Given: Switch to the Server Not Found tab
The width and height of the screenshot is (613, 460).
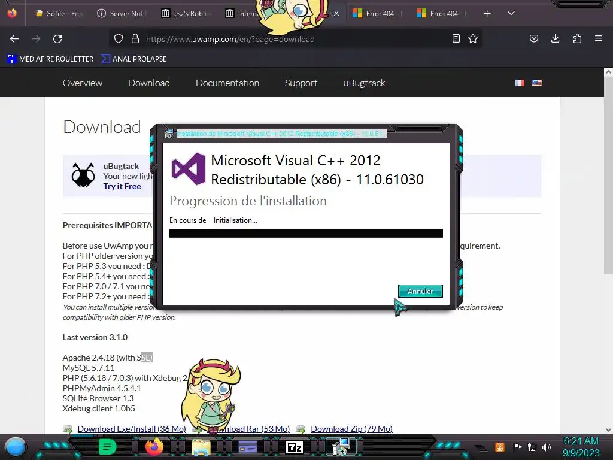Looking at the screenshot, I should point(122,14).
